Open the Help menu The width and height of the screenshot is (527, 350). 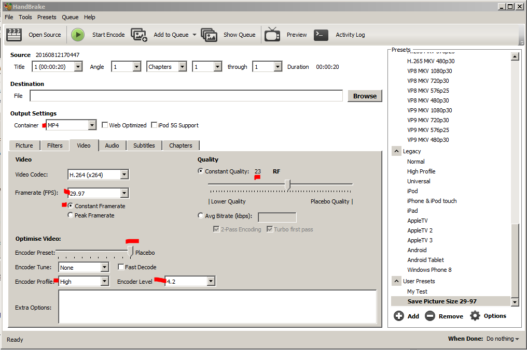pos(89,17)
